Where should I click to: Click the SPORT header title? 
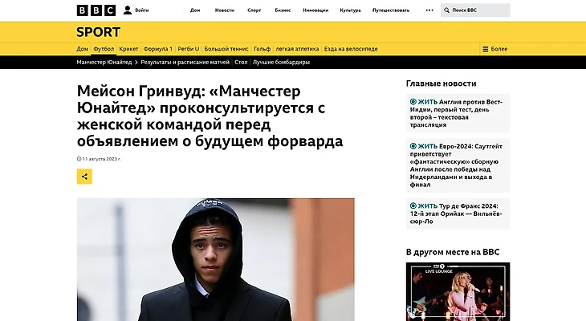[x=98, y=32]
